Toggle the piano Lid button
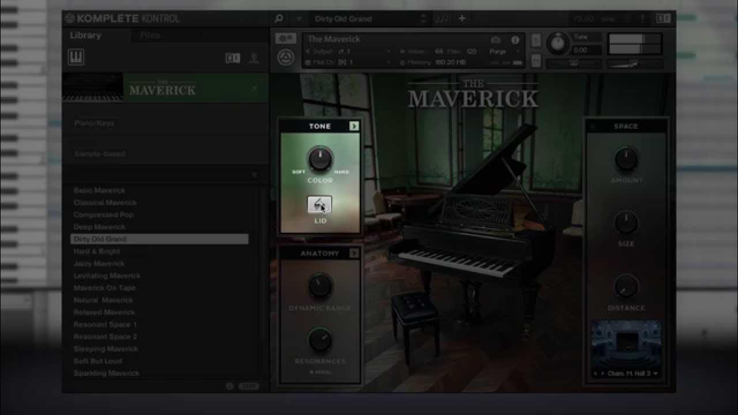The width and height of the screenshot is (738, 415). coord(319,205)
